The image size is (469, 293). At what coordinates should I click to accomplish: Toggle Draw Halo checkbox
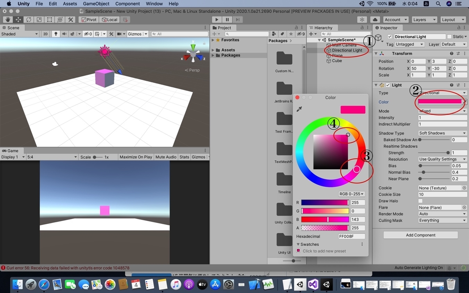[421, 201]
